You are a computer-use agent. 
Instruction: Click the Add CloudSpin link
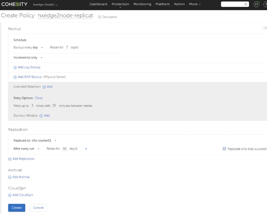[23, 195]
